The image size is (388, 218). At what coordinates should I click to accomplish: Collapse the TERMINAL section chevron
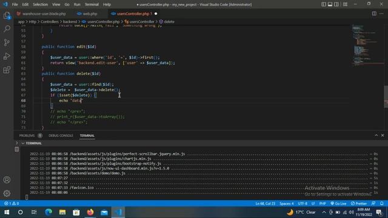[x=23, y=143]
